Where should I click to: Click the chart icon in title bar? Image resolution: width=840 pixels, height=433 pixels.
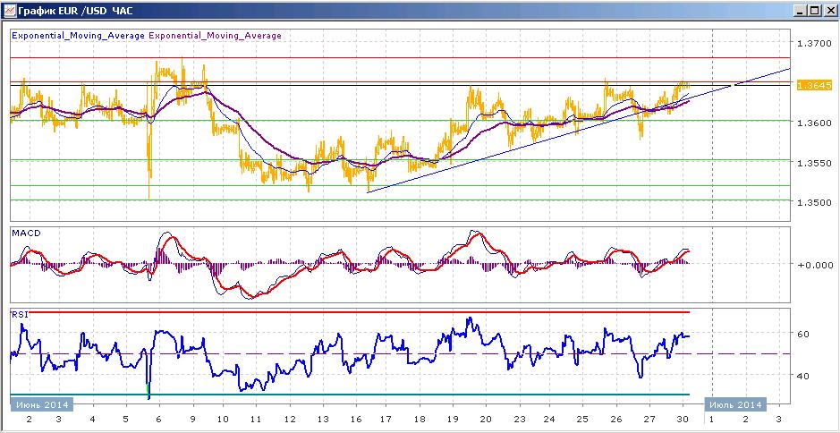point(9,10)
